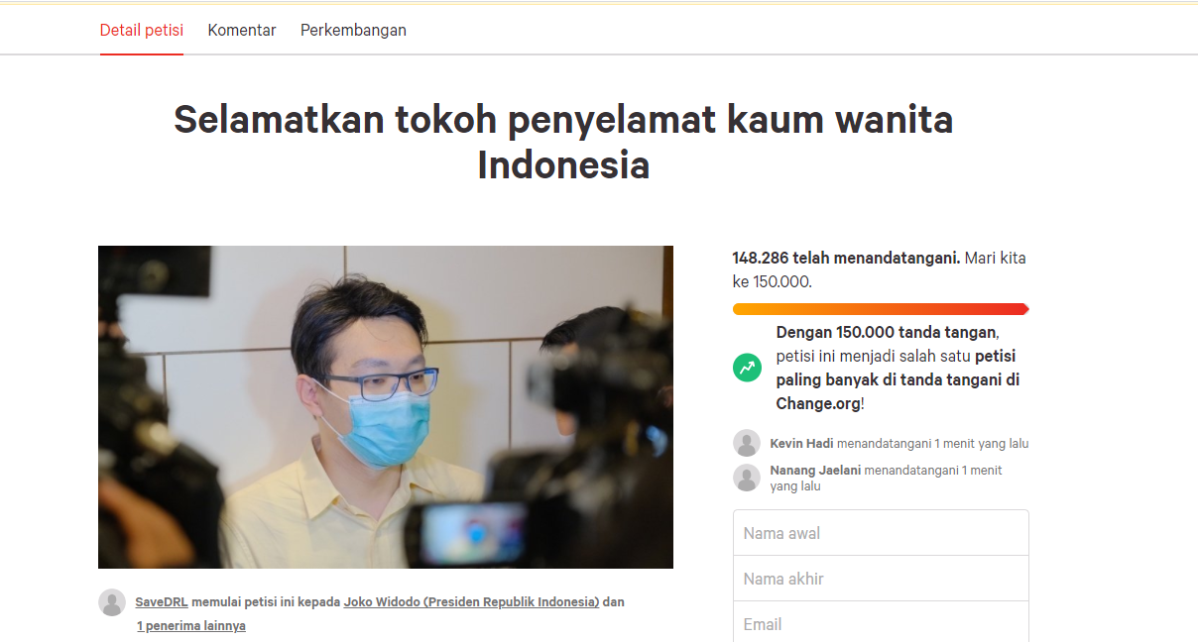Click the signature progress bar
The image size is (1198, 642).
(x=881, y=309)
